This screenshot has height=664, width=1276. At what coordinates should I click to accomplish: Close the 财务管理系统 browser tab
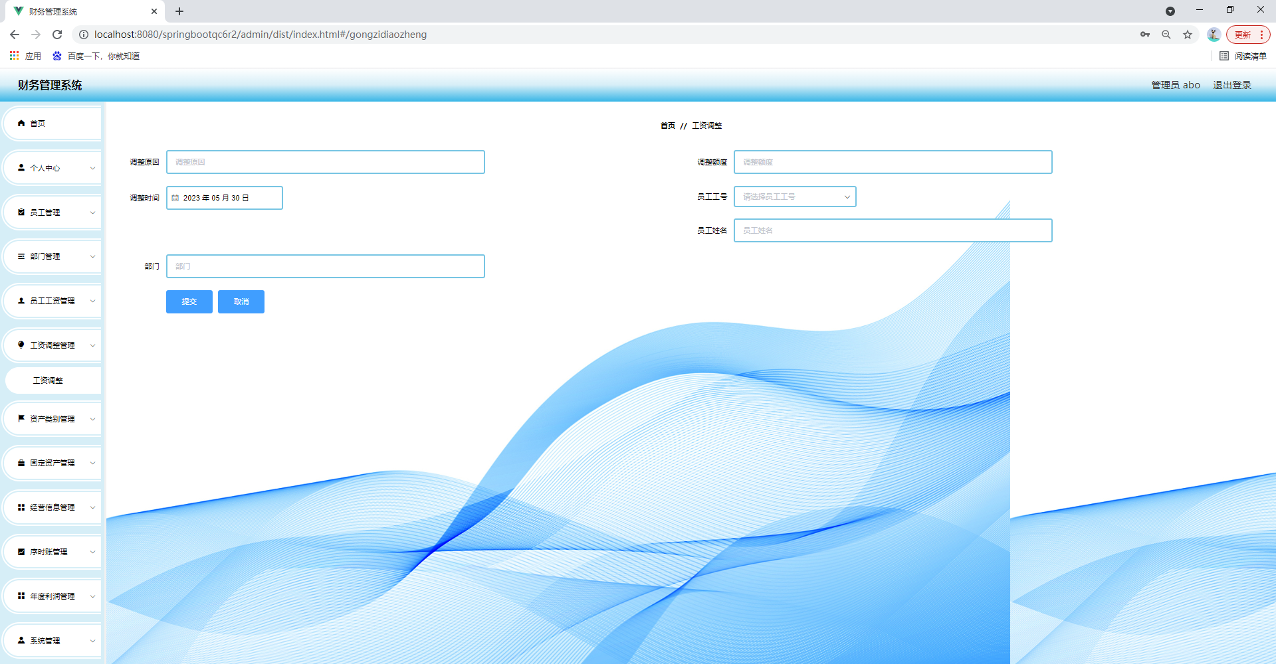[x=154, y=11]
